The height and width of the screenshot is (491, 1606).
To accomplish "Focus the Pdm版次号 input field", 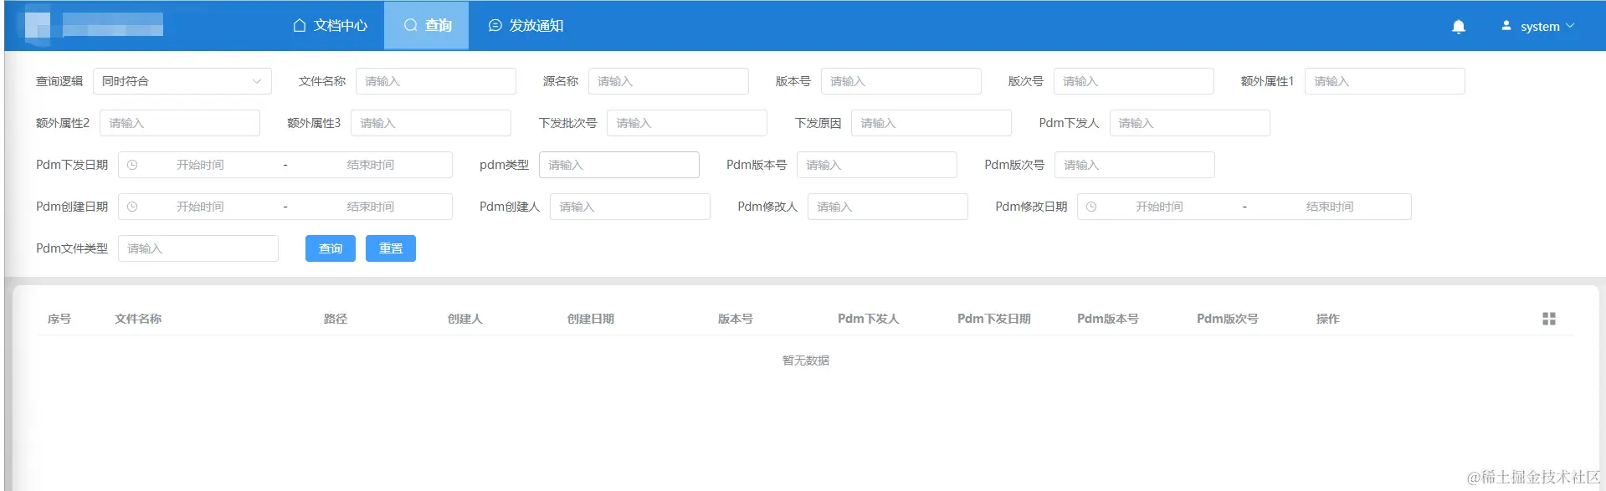I will [x=1135, y=165].
